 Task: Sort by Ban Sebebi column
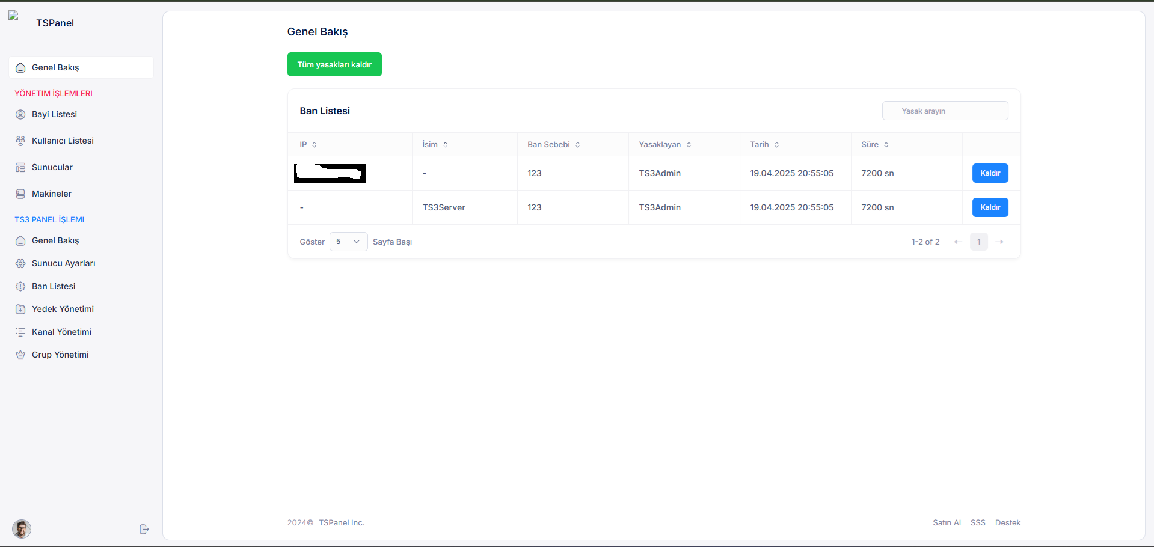coord(554,144)
